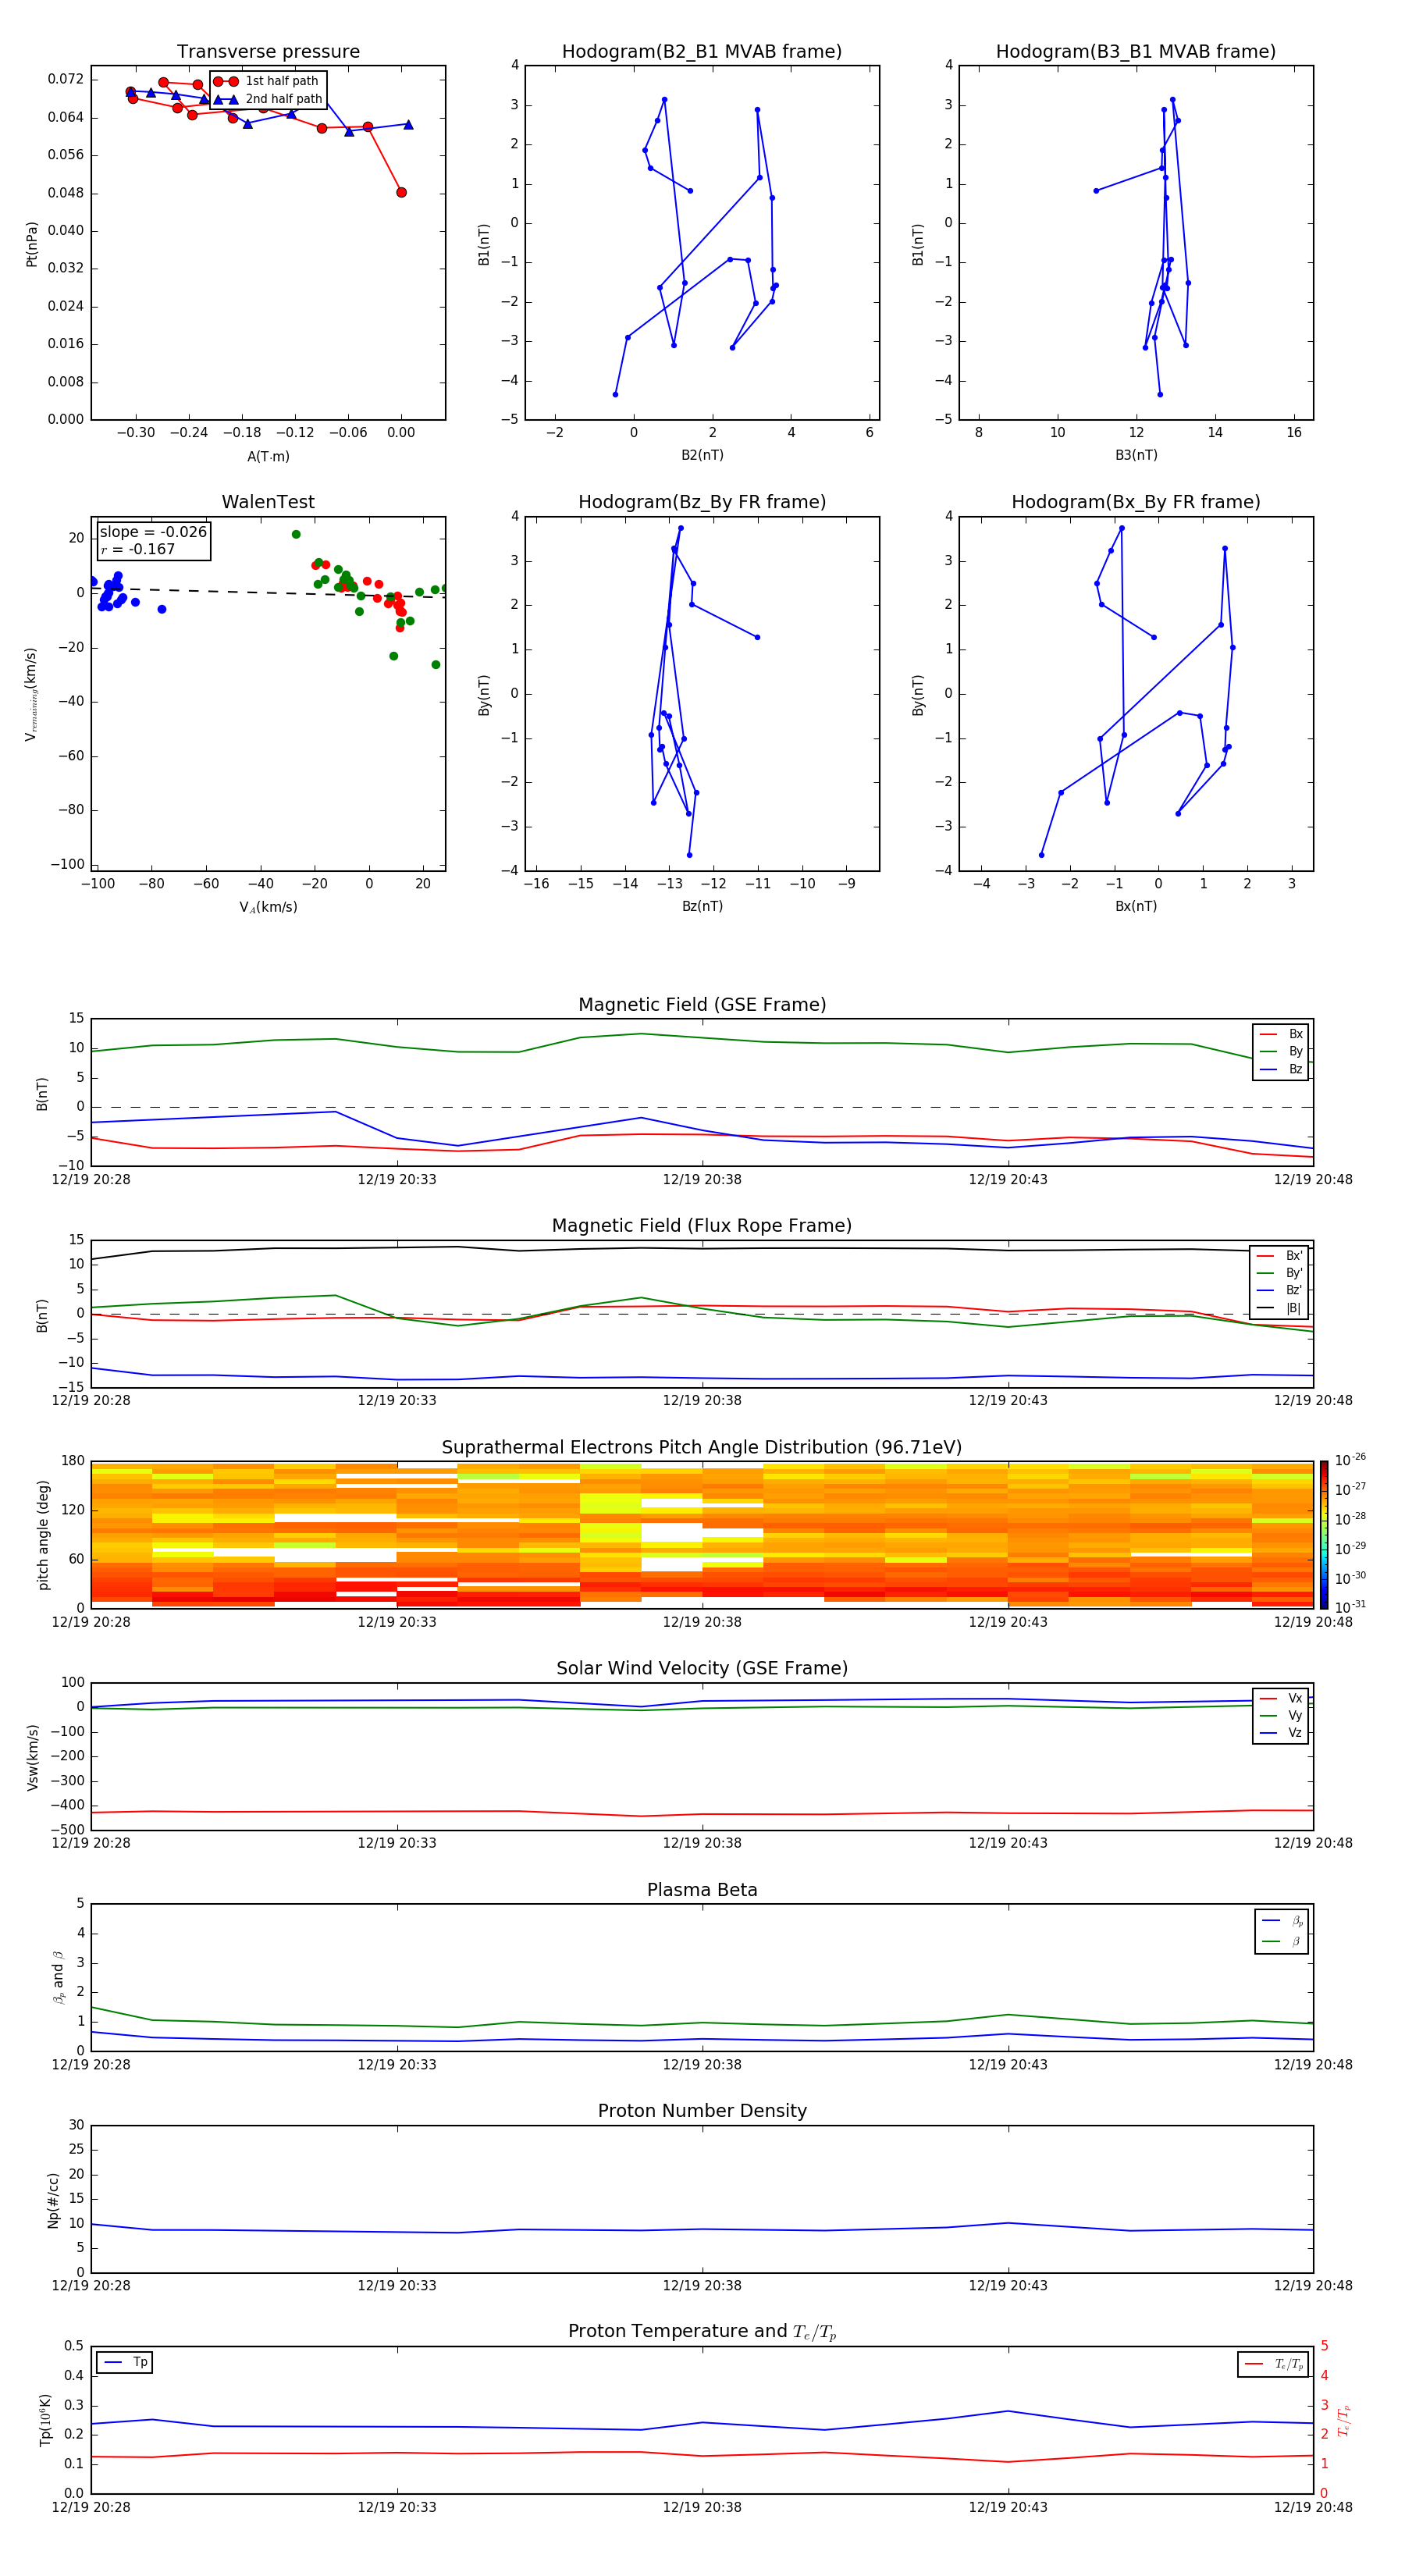Click the "Plasma Beta" panel title
Viewport: 1405px width, 2576px height.
[x=702, y=1891]
